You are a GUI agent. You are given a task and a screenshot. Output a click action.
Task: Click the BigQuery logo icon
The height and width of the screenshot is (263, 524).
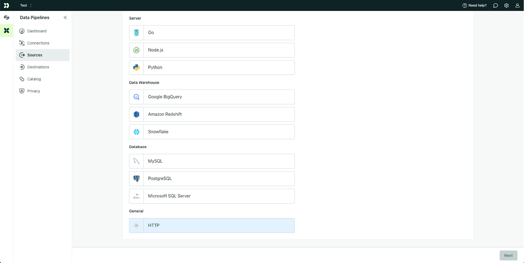click(137, 97)
